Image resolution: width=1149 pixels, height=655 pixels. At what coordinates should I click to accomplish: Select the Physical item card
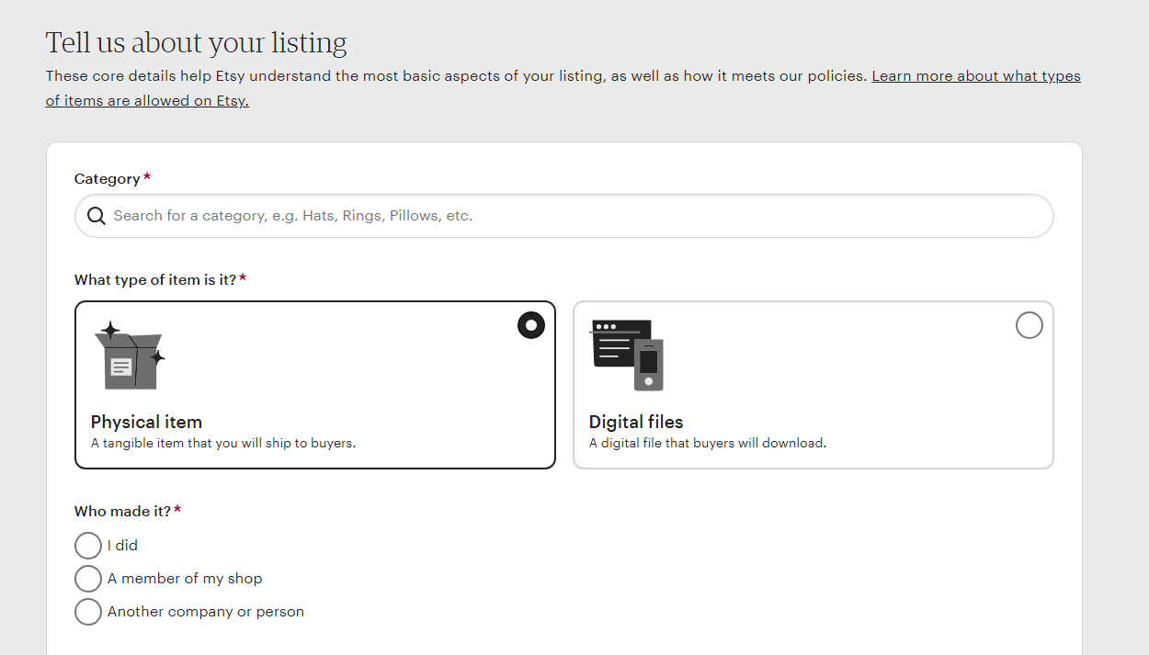pyautogui.click(x=315, y=384)
